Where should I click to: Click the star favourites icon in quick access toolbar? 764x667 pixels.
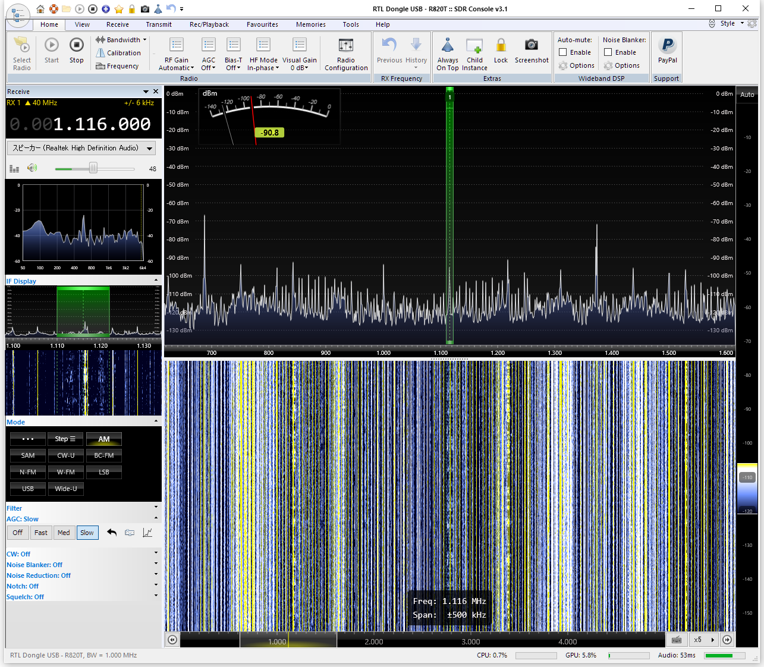click(119, 9)
